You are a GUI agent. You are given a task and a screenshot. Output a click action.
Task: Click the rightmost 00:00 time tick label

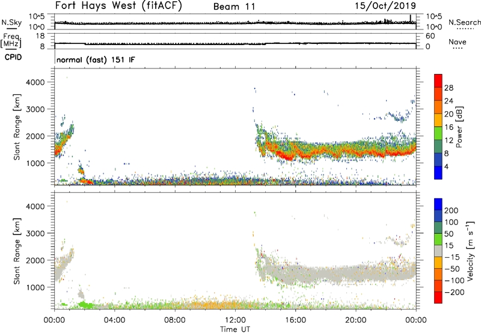pos(416,320)
